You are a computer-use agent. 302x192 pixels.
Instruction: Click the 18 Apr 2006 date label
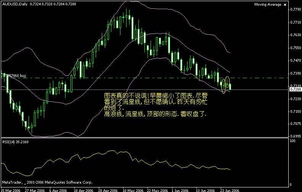[84, 190]
